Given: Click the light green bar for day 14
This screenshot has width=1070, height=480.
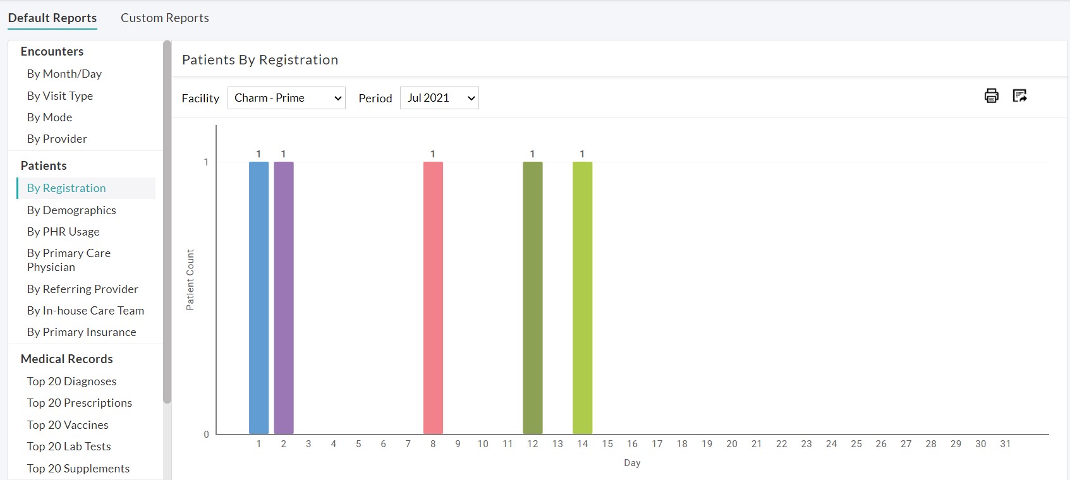Looking at the screenshot, I should 582,297.
